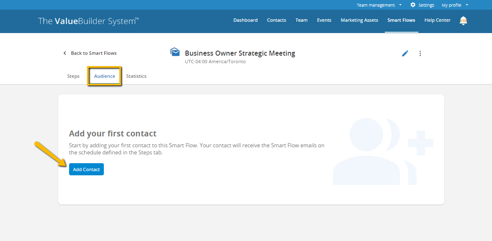
Task: Switch to the Statistics tab
Action: (x=136, y=76)
